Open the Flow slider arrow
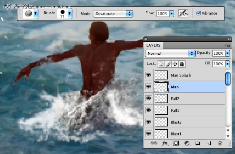This screenshot has width=235, height=154. pyautogui.click(x=172, y=14)
